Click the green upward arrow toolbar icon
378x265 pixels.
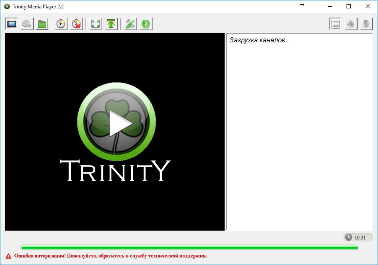111,24
